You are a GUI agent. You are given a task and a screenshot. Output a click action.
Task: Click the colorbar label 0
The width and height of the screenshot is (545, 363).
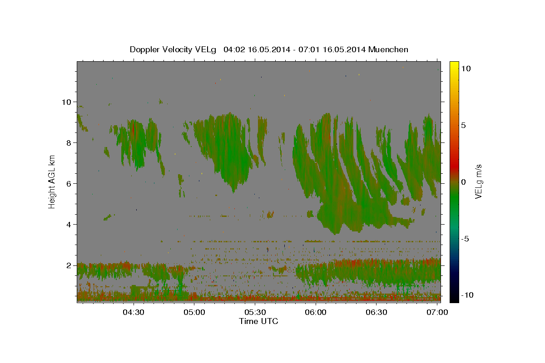click(x=463, y=182)
